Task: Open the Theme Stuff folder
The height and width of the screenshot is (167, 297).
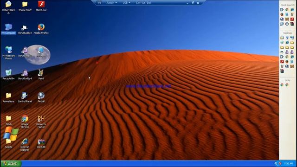Action: click(25, 6)
